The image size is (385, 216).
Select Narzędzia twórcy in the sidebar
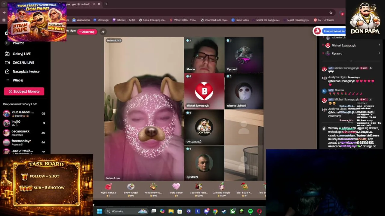point(26,71)
